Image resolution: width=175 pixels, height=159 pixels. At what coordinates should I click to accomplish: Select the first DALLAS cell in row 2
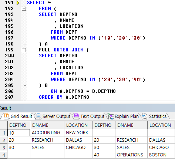point(78,140)
